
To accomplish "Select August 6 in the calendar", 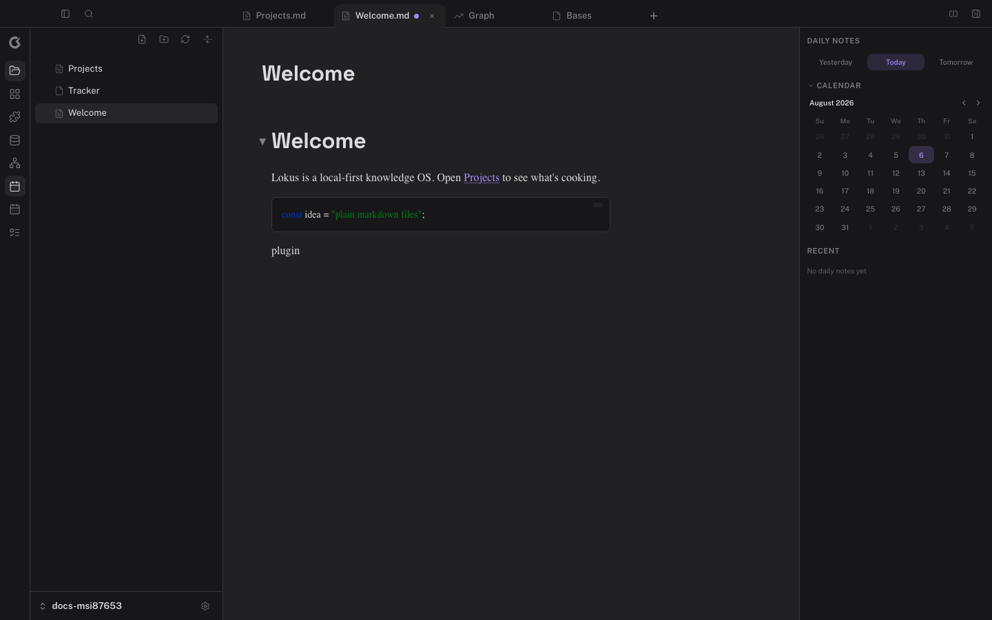I will click(x=921, y=155).
